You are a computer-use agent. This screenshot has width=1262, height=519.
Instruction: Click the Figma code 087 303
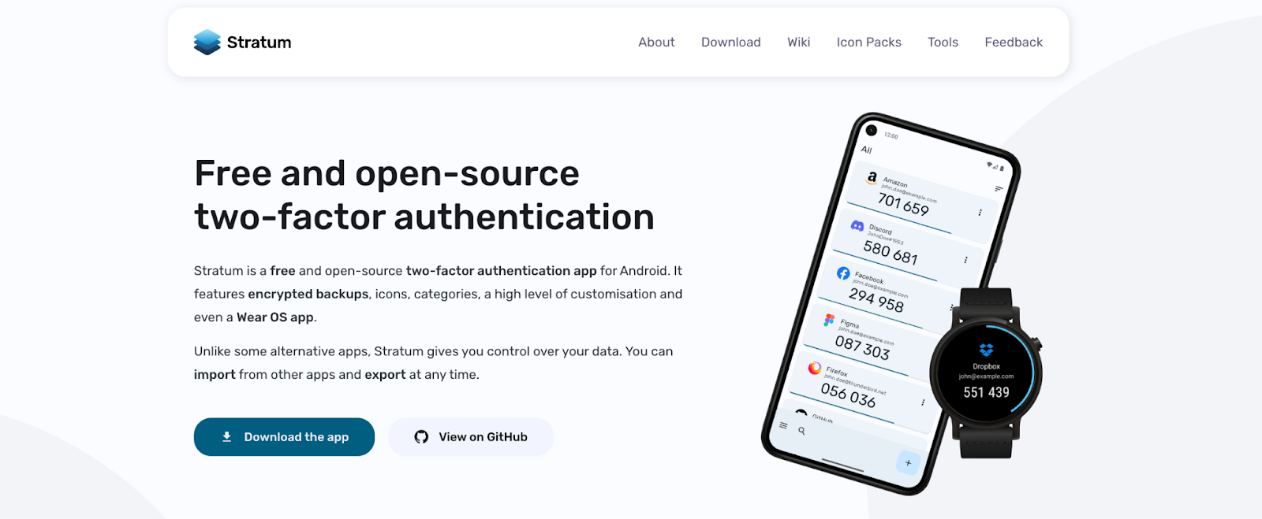pyautogui.click(x=862, y=347)
